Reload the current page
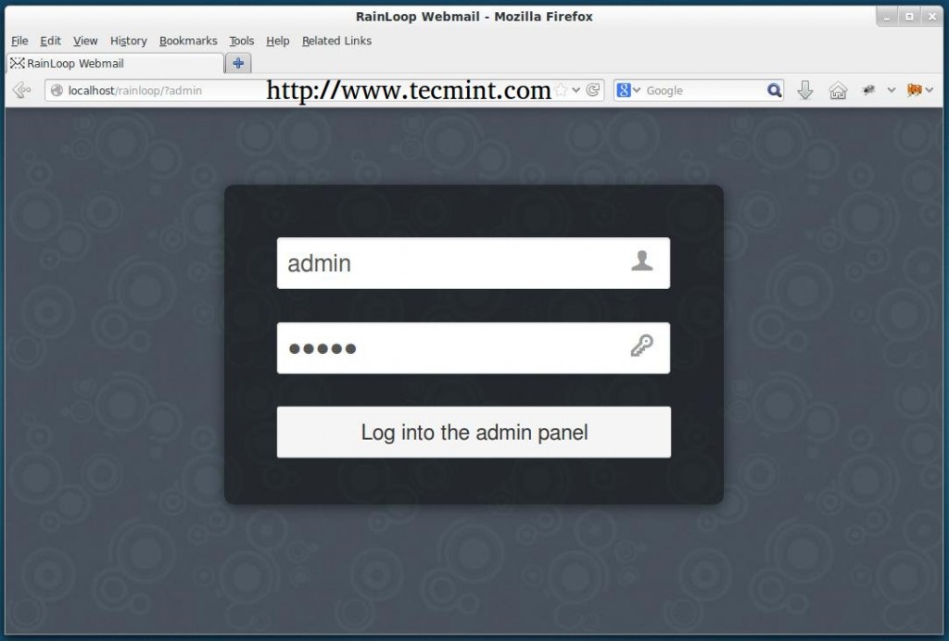This screenshot has height=641, width=949. point(593,90)
